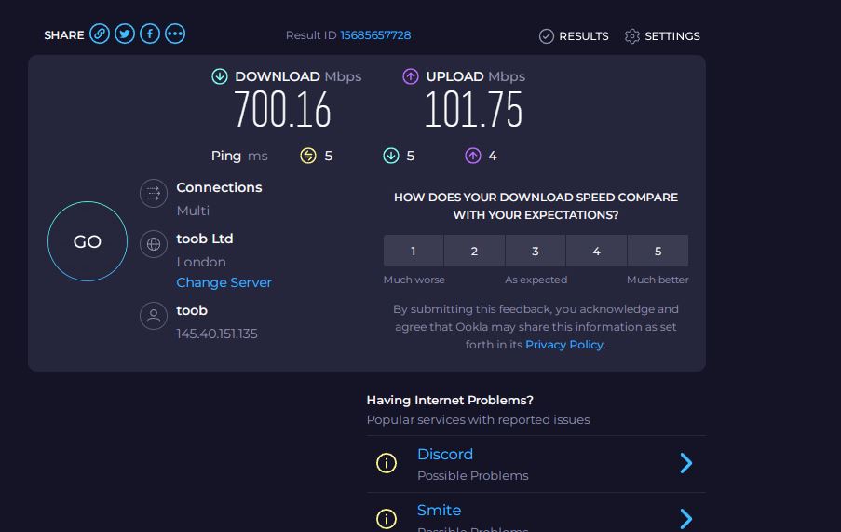
Task: Rate download speed 3 As expected
Action: (x=536, y=251)
